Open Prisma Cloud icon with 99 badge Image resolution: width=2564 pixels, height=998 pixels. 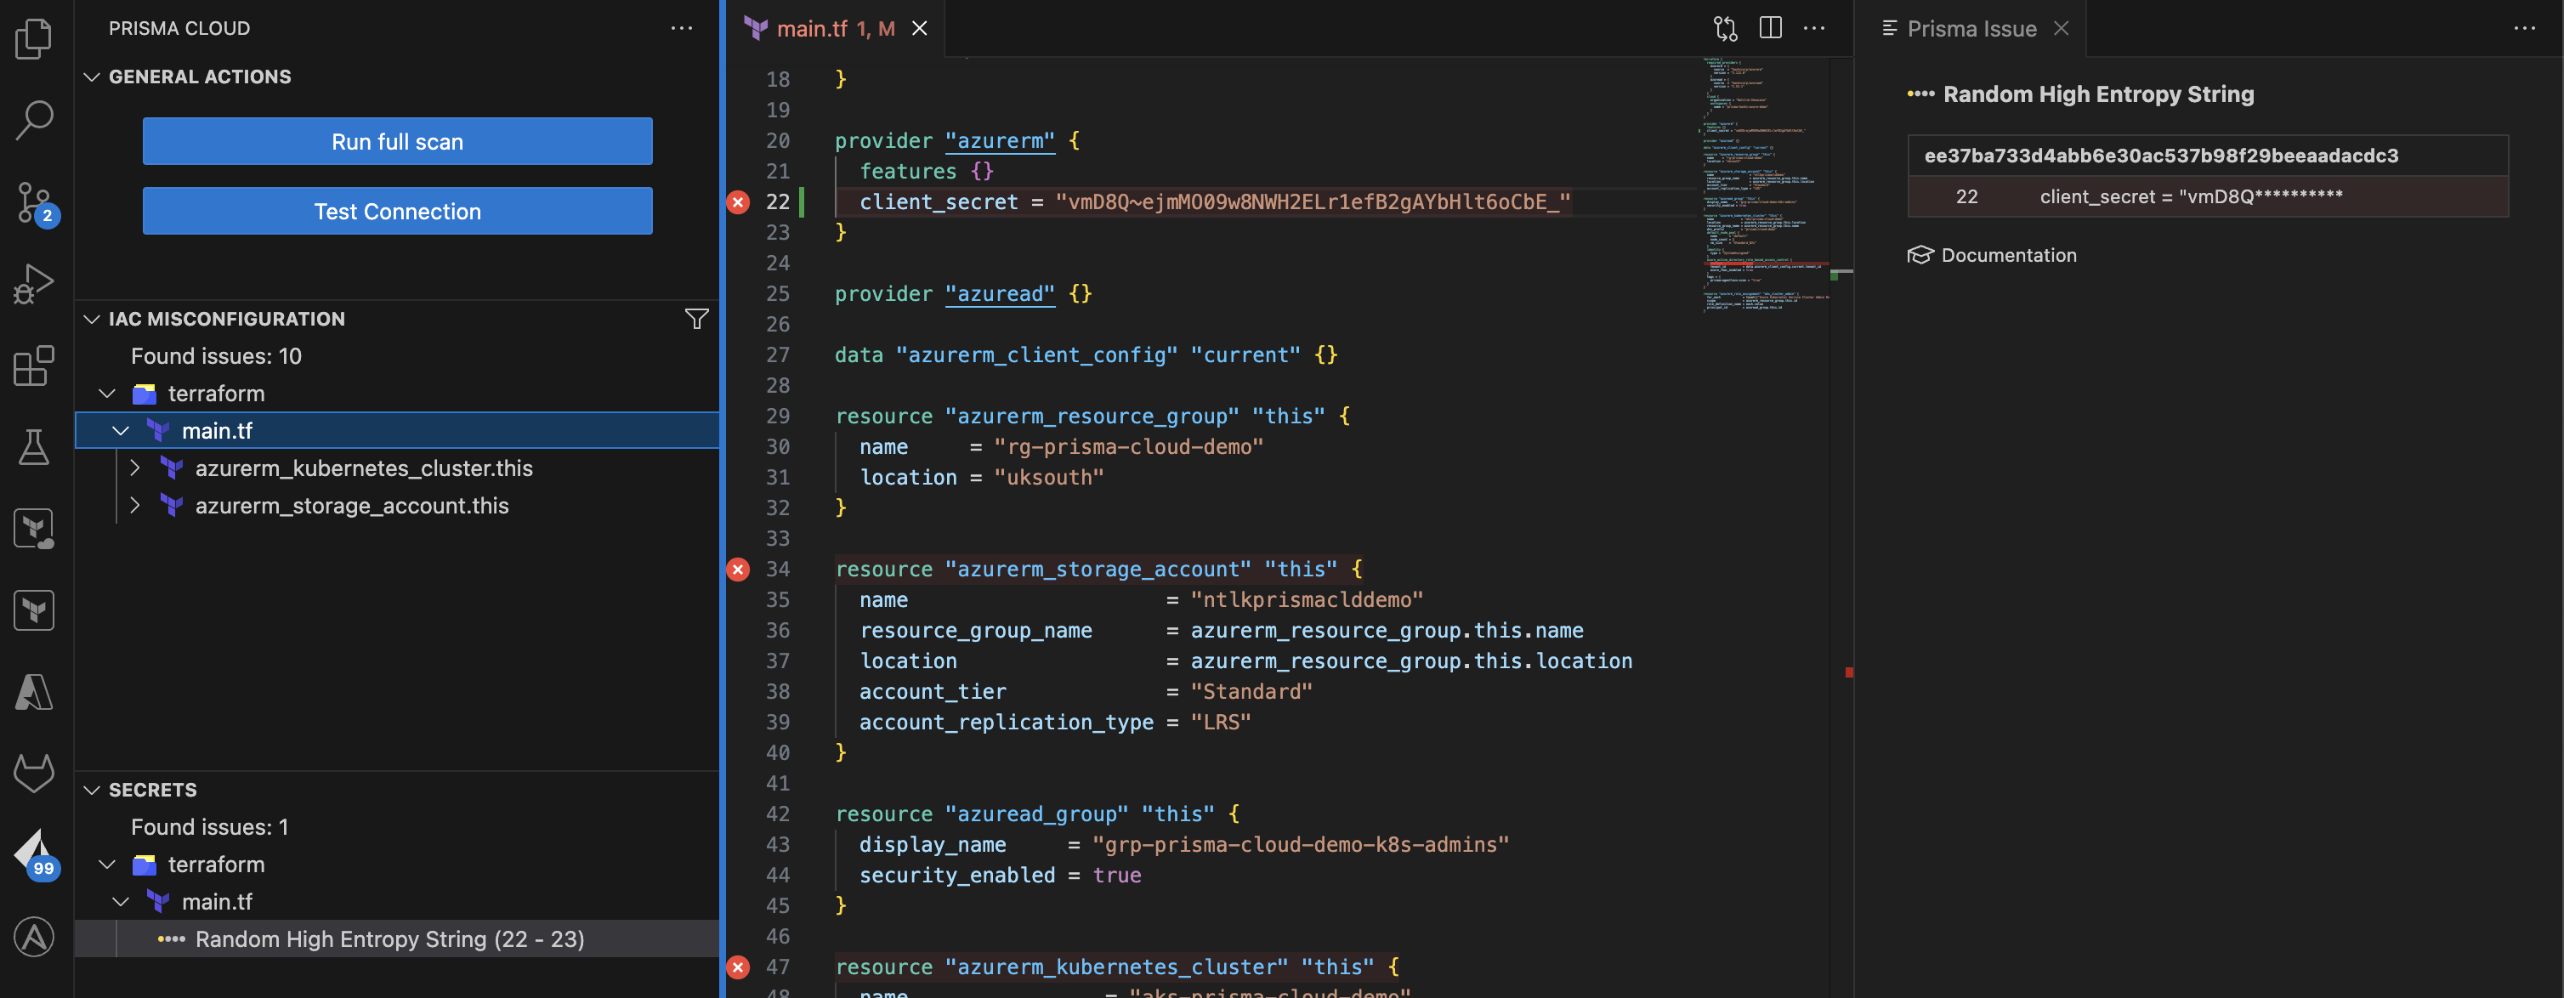[36, 854]
